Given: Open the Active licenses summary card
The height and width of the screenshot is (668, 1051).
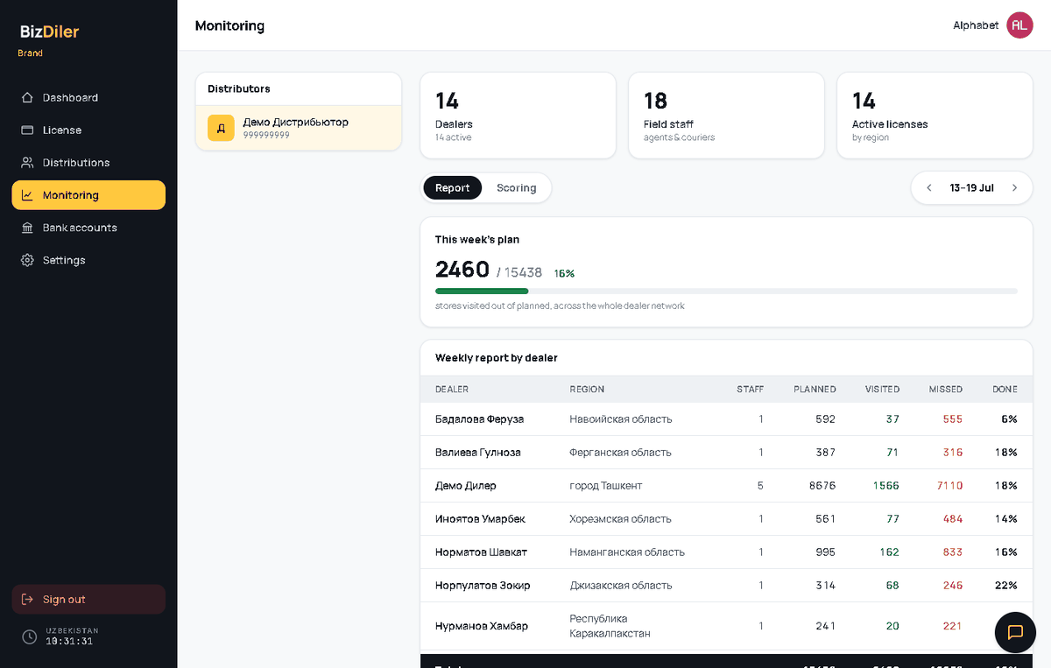Looking at the screenshot, I should [935, 116].
